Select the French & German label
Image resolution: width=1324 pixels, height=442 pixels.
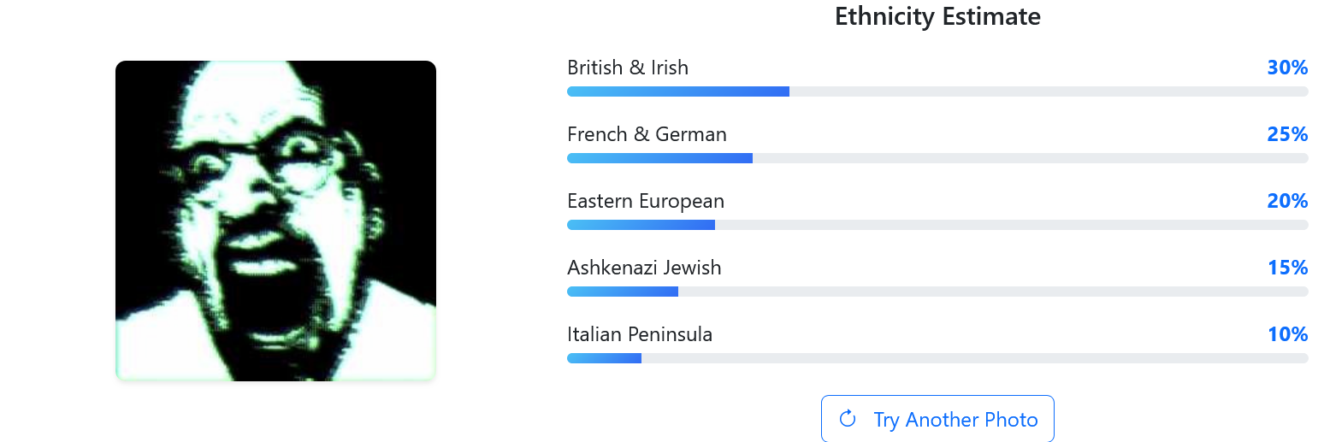[647, 134]
